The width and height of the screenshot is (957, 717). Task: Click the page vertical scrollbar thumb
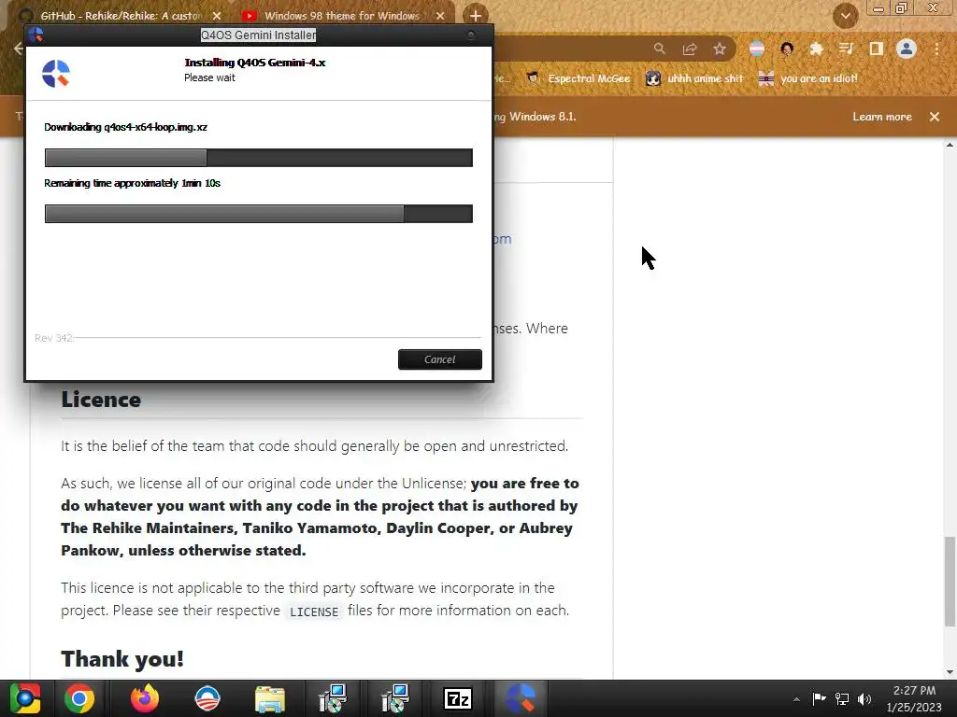[950, 581]
